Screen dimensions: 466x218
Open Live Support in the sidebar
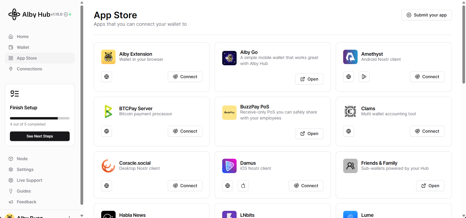40,180
